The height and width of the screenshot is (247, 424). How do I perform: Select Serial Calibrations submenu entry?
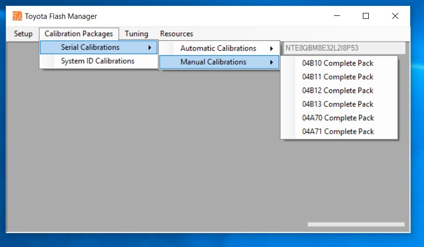pos(99,48)
